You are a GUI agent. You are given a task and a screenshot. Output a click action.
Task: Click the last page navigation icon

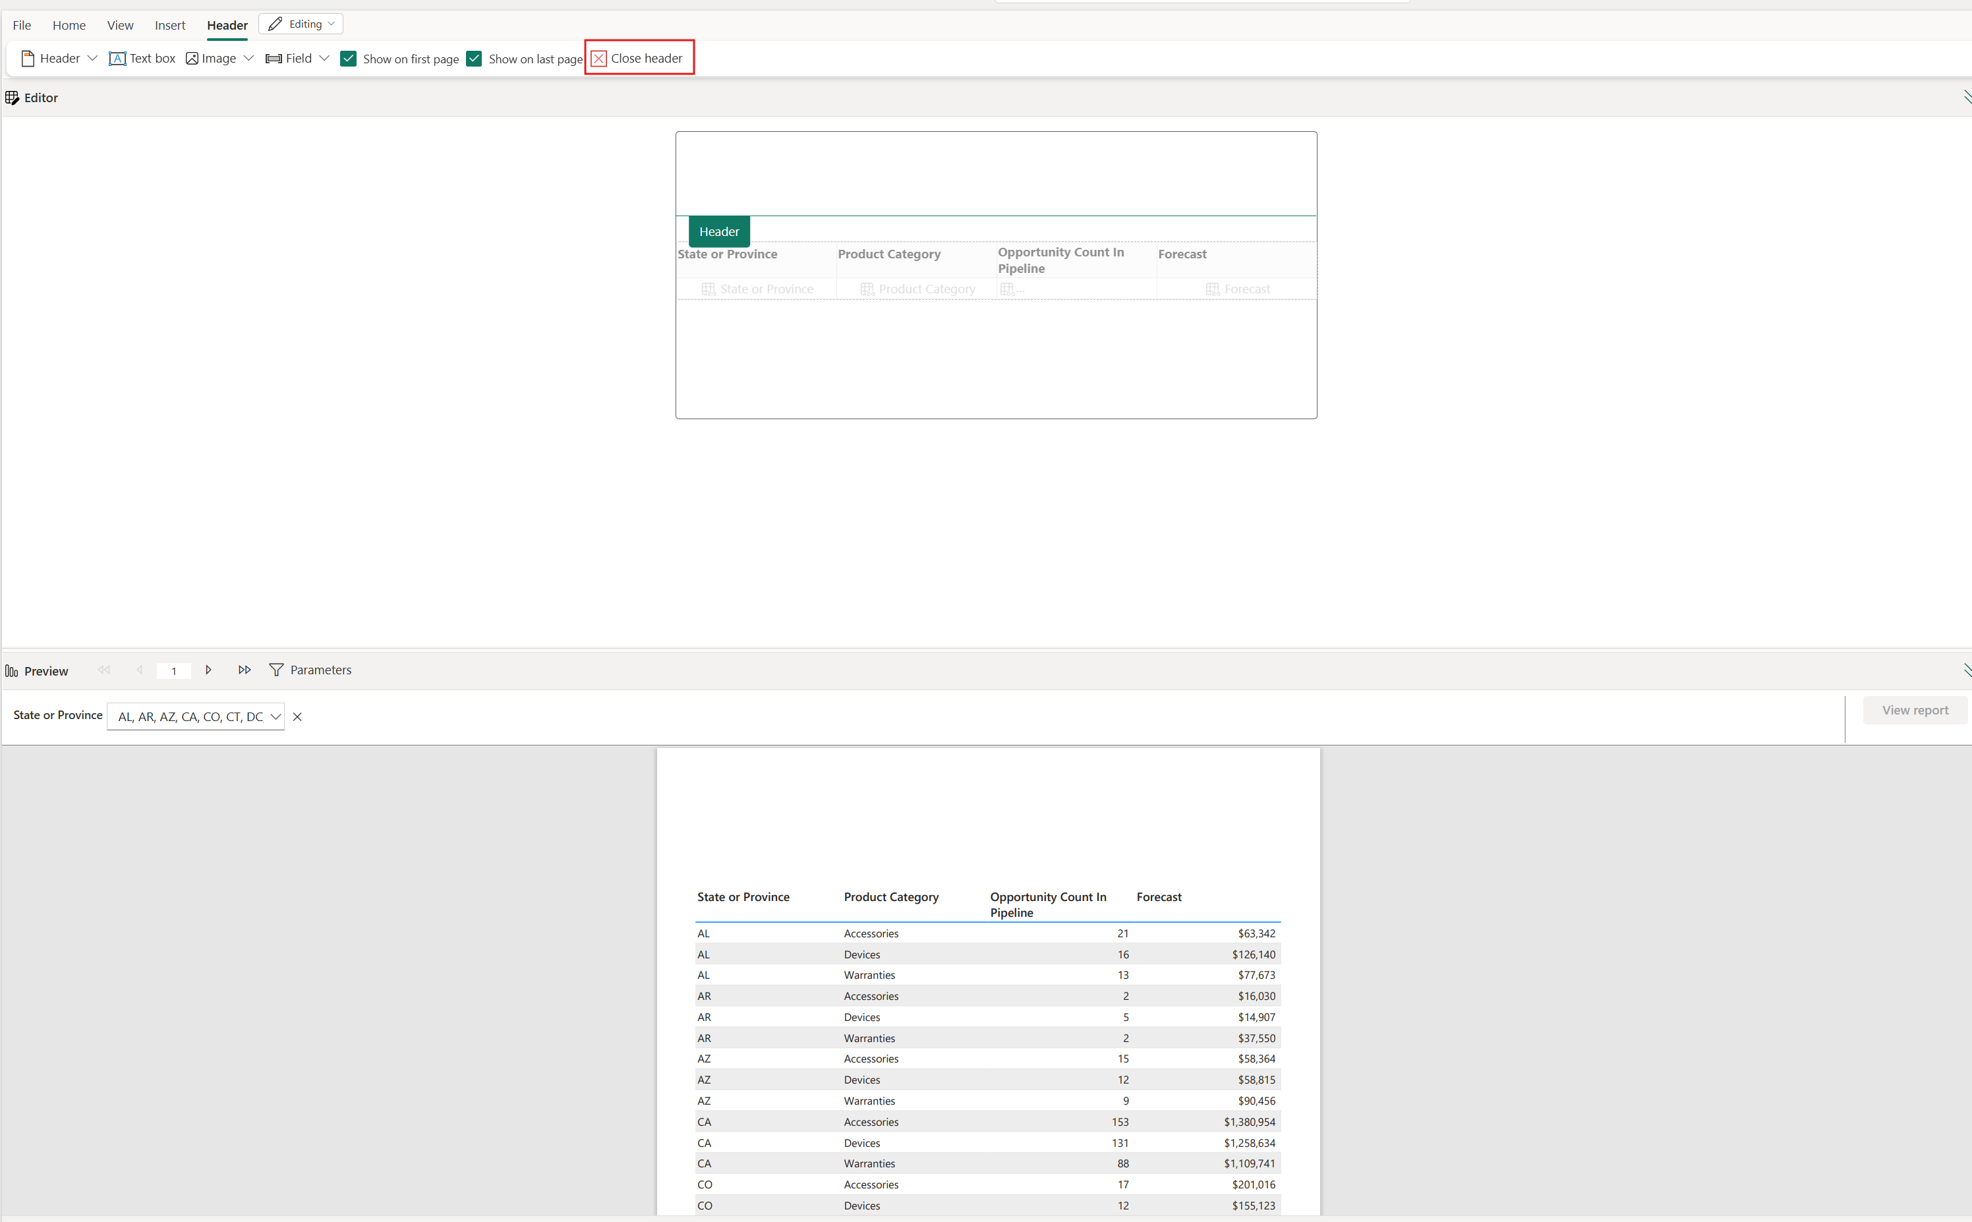pos(244,670)
